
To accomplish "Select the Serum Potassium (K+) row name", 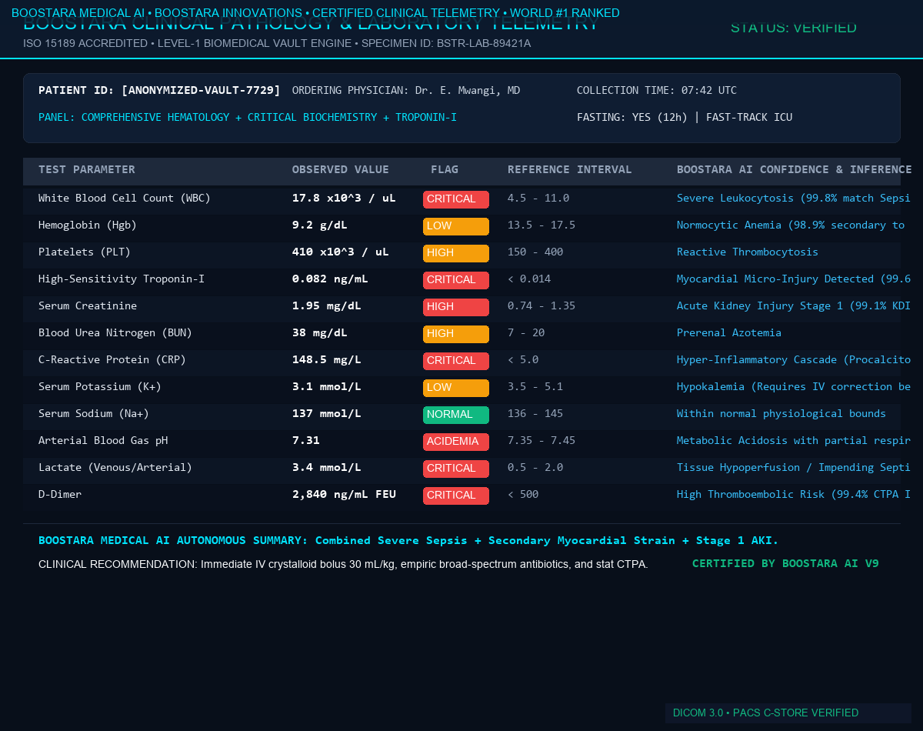I will pyautogui.click(x=100, y=386).
